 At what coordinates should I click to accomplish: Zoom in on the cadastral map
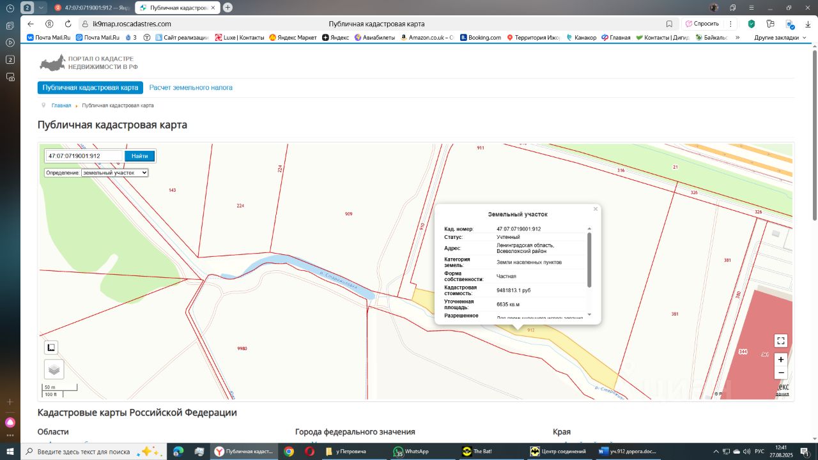point(780,360)
